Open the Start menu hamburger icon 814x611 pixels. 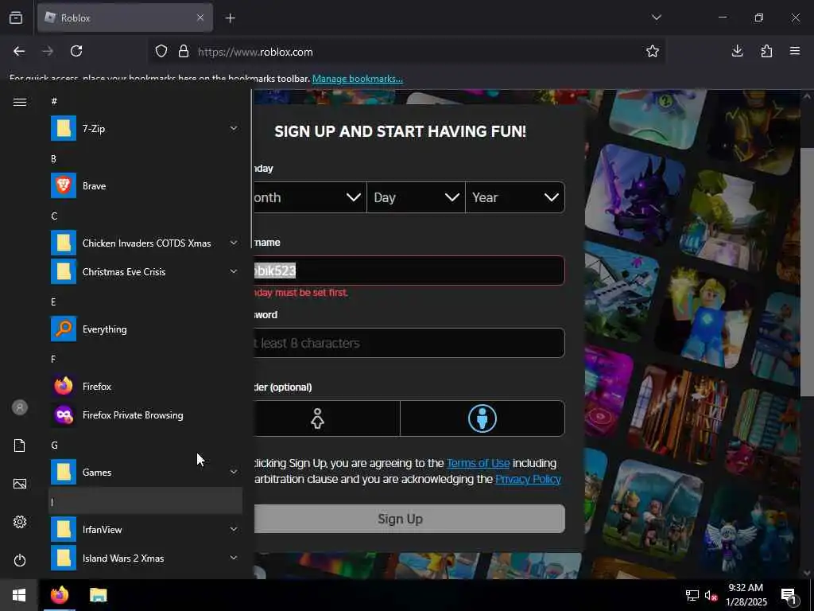(x=20, y=102)
